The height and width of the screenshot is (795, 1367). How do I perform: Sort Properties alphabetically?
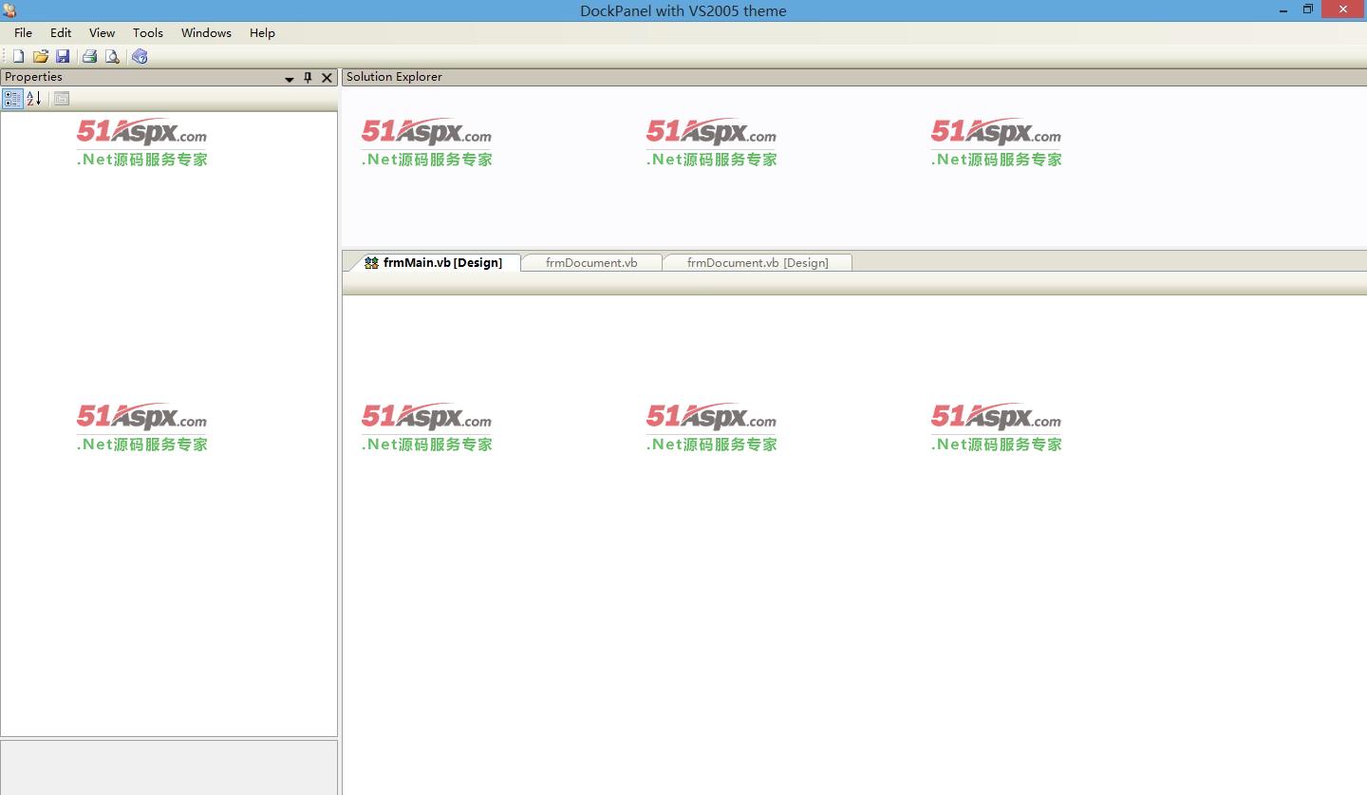click(34, 98)
